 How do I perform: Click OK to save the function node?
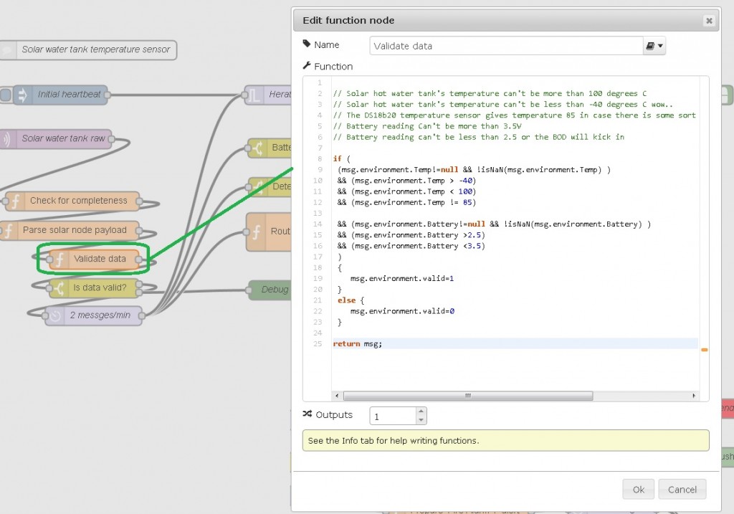tap(638, 489)
